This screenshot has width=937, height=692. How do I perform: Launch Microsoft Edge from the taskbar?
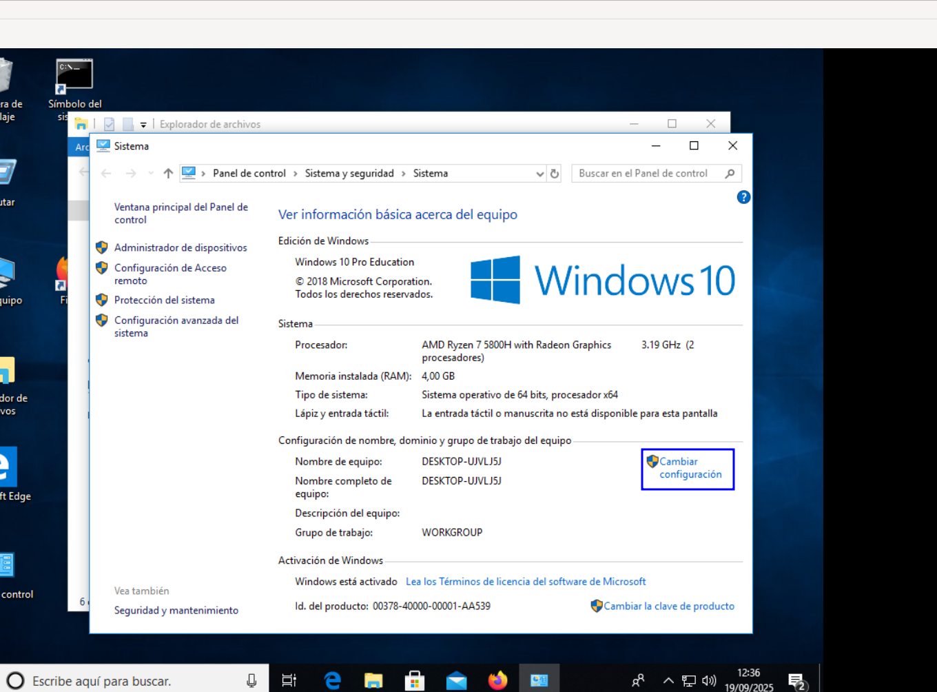click(332, 680)
